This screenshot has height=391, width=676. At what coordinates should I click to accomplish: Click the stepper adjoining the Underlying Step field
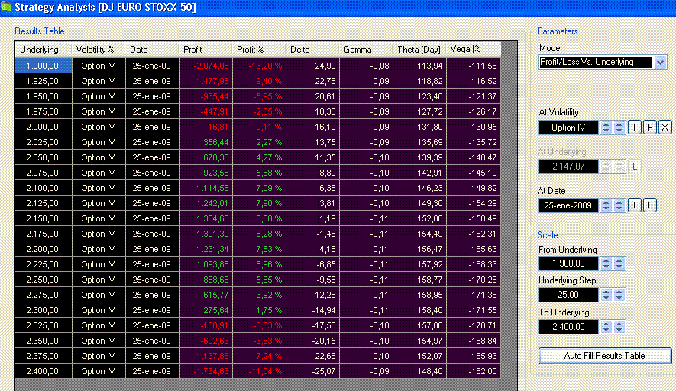(x=606, y=295)
